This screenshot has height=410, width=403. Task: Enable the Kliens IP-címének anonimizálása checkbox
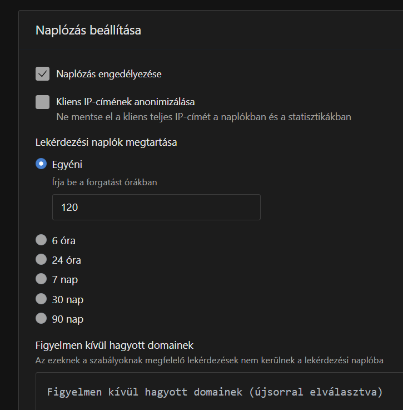click(43, 102)
